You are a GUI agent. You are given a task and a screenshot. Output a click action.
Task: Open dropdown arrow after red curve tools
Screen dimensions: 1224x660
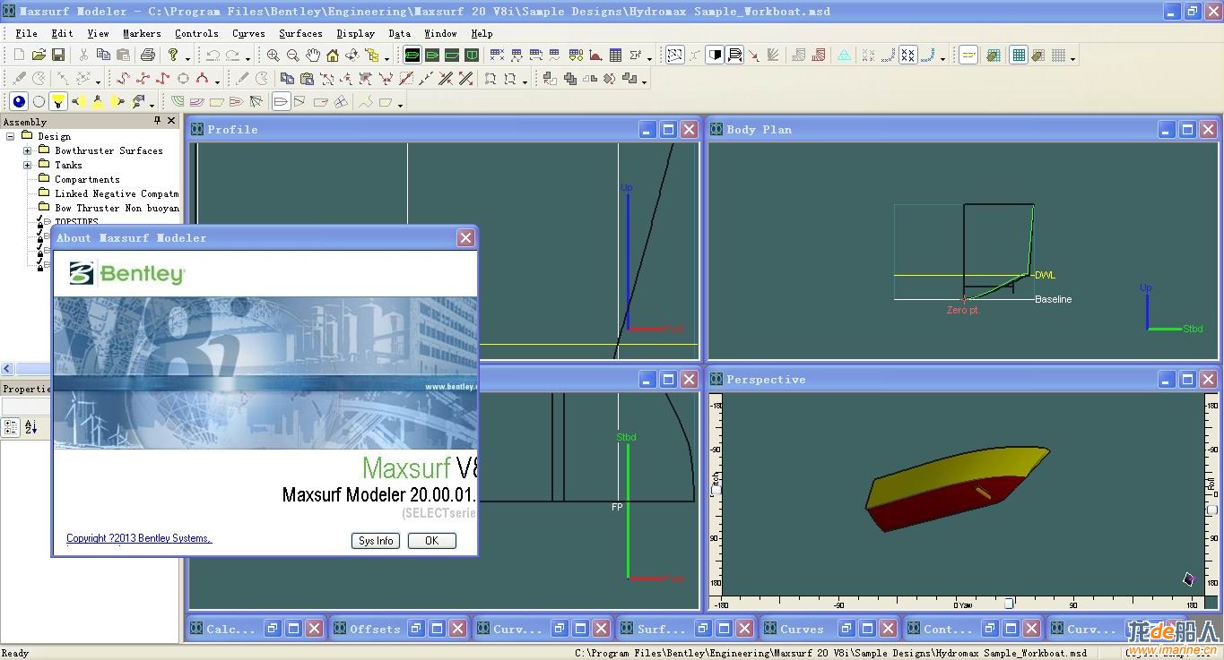[x=217, y=81]
